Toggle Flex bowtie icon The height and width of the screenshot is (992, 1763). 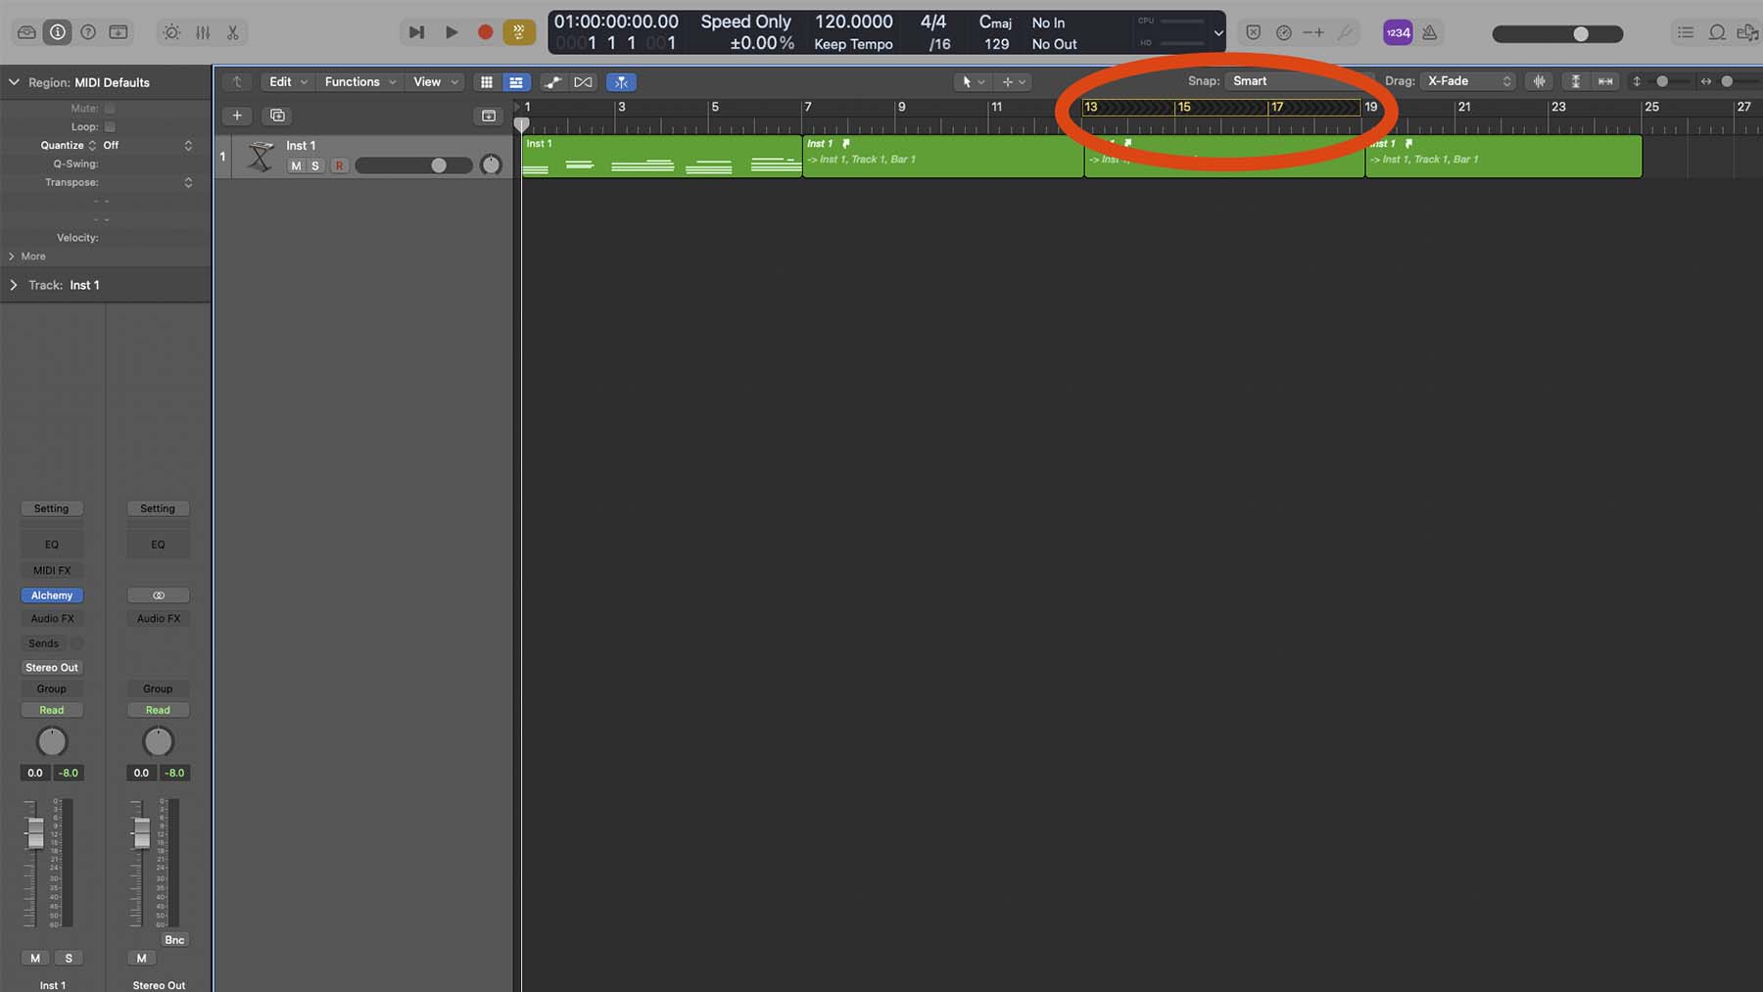coord(583,82)
